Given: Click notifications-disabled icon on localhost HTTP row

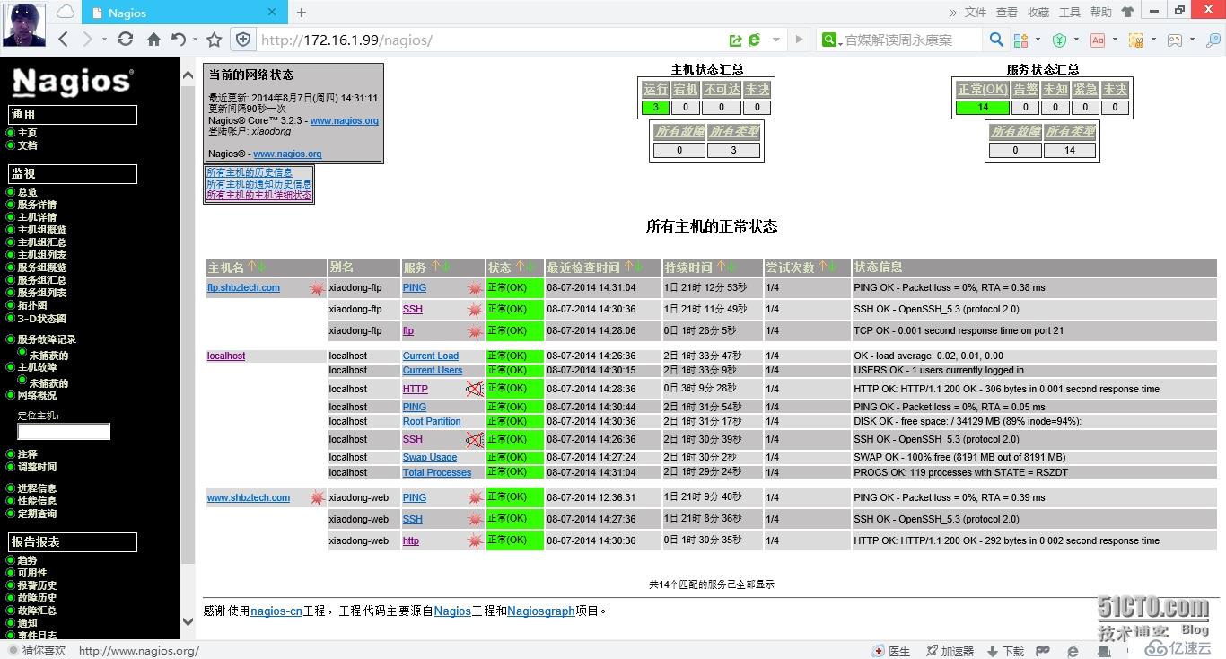Looking at the screenshot, I should click(x=475, y=389).
